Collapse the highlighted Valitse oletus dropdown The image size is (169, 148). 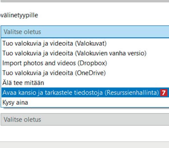85,32
